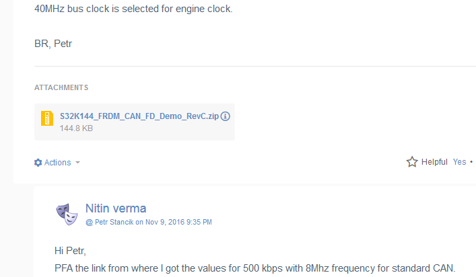Click the "Hi Petr," greeting text

pos(70,251)
